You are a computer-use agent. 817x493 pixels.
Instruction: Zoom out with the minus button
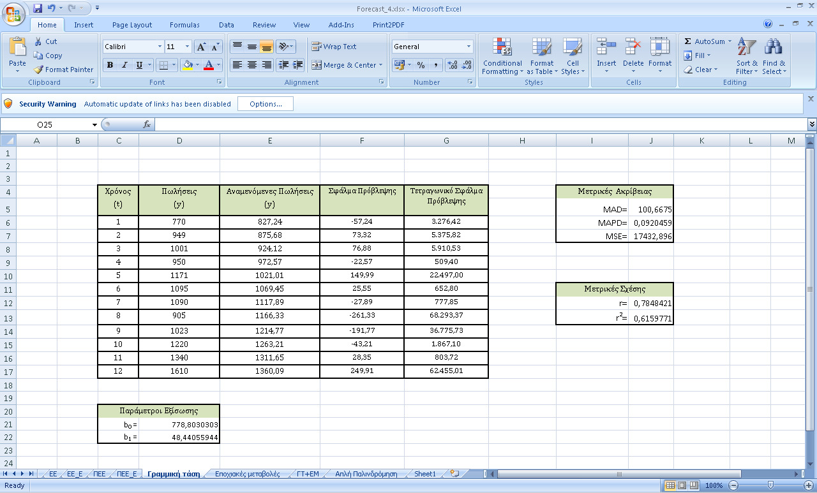(733, 485)
